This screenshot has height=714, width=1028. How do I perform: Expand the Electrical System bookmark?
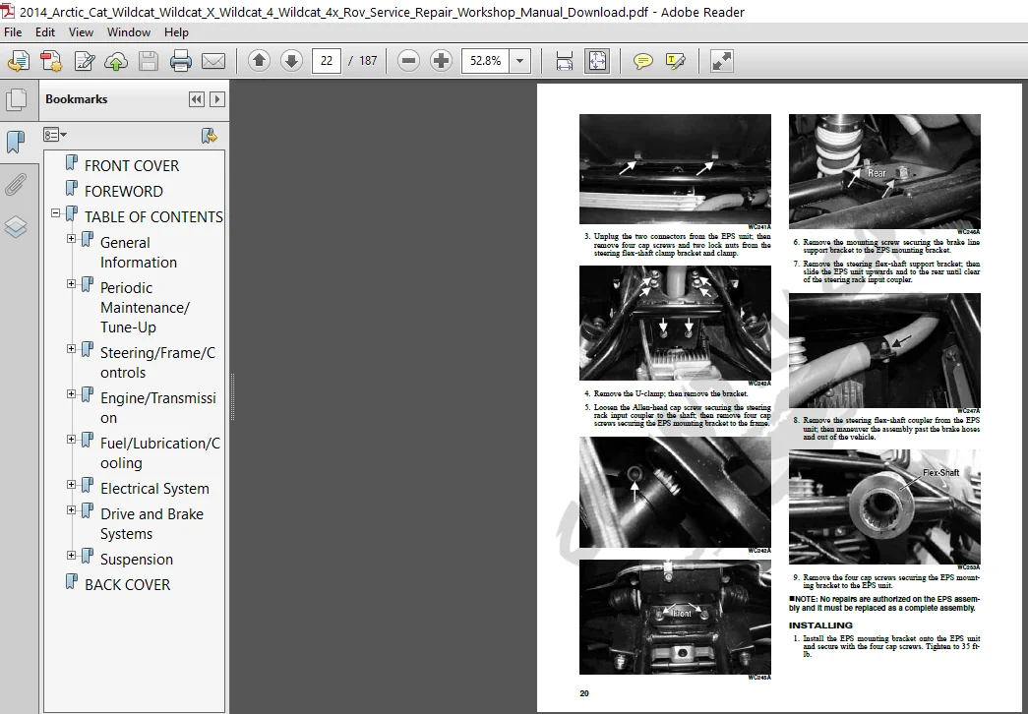[72, 485]
